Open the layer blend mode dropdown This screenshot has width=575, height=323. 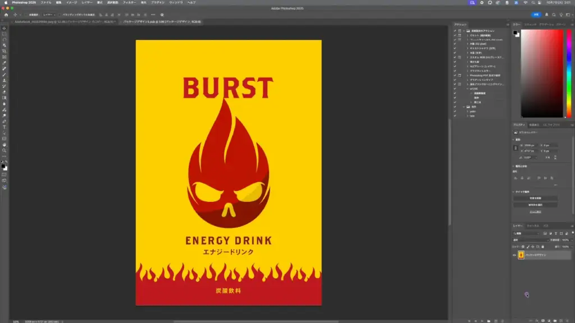531,239
